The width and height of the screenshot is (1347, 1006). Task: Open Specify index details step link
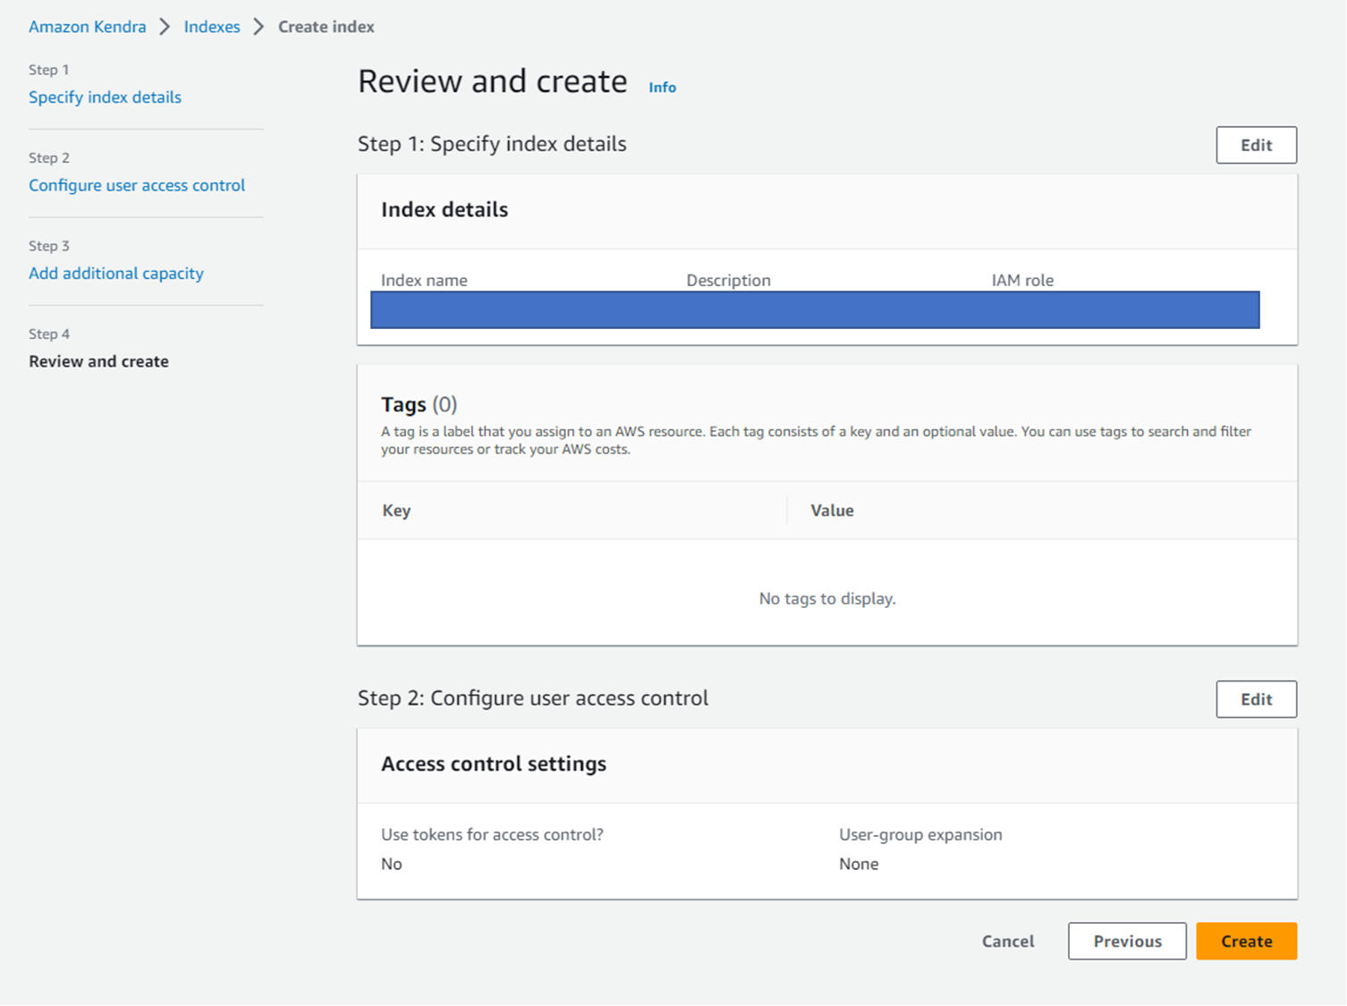105,97
